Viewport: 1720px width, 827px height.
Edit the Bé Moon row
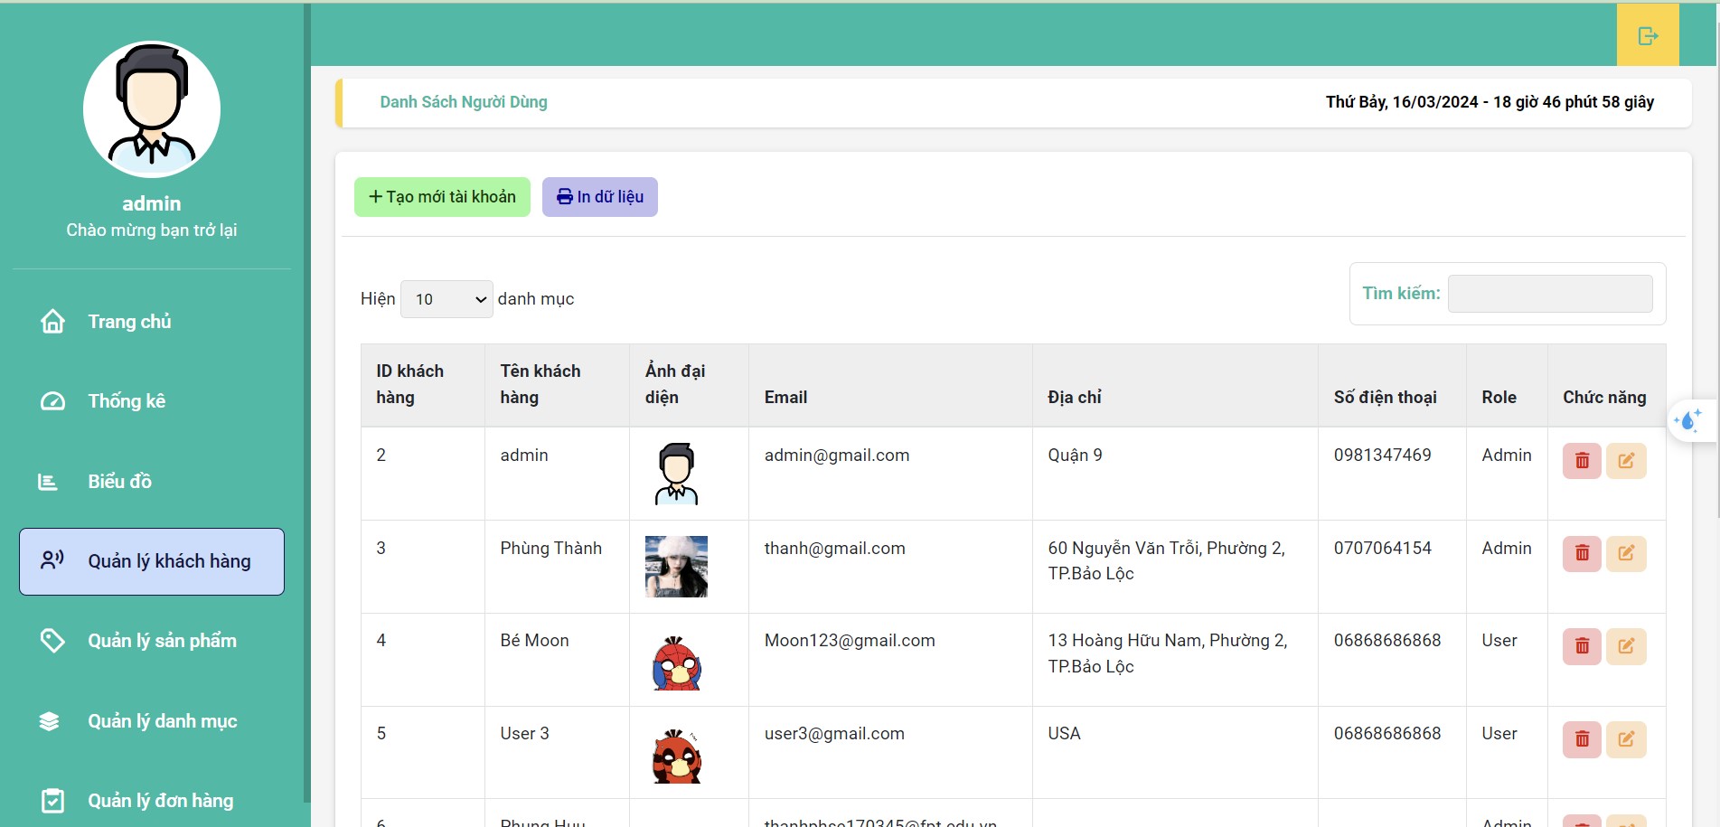(1626, 646)
